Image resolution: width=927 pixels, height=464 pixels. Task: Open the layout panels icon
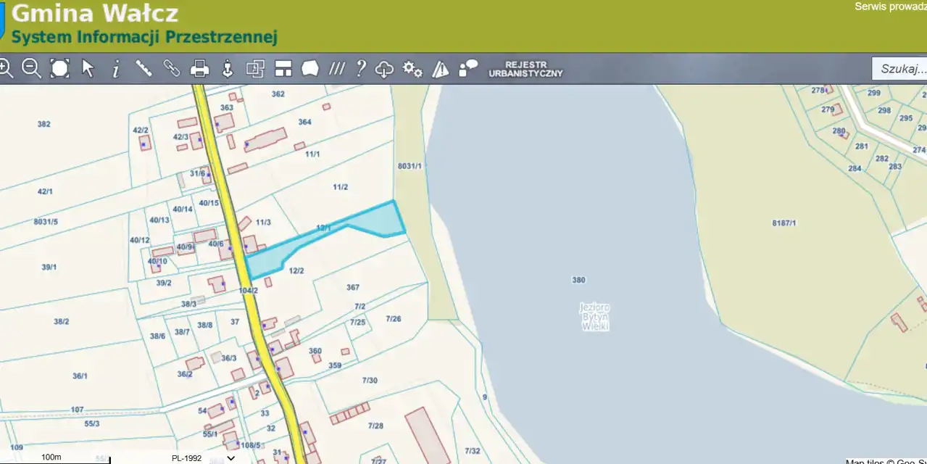283,69
